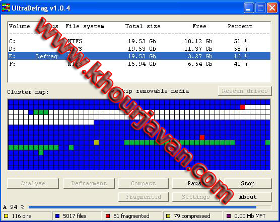Screen dimensions: 280x222
Task: Click the olive compressed legend icon
Action: [168, 216]
